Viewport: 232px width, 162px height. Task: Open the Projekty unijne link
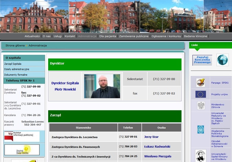pos(219,94)
